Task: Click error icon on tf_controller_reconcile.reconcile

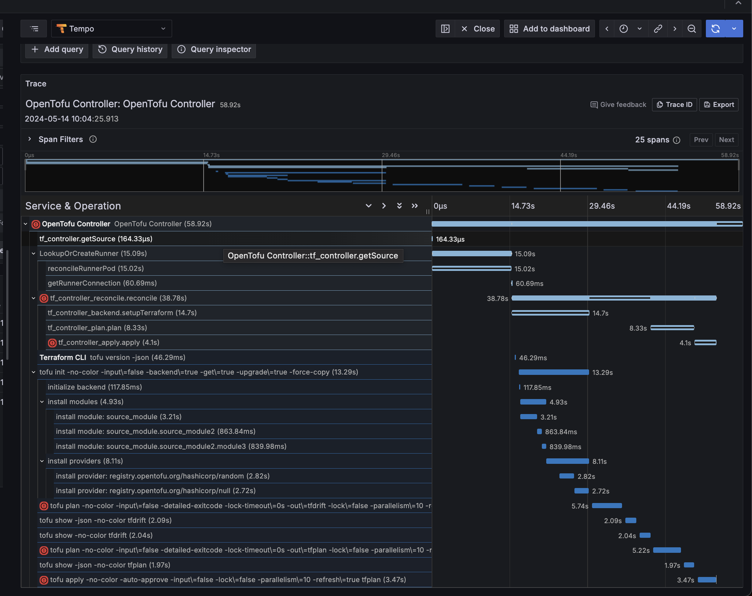Action: (x=44, y=298)
